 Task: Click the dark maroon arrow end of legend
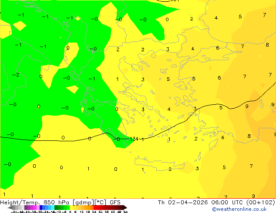pos(125,207)
